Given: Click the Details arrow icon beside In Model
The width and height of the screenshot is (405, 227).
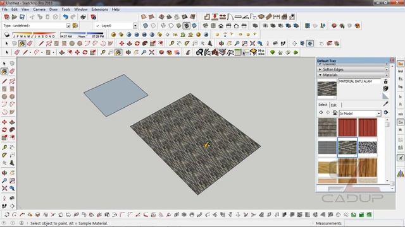Looking at the screenshot, I should tap(386, 113).
